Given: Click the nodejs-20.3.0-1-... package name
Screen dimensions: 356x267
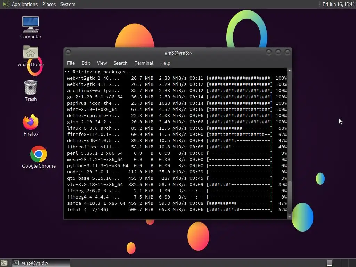Looking at the screenshot, I should tap(93, 172).
